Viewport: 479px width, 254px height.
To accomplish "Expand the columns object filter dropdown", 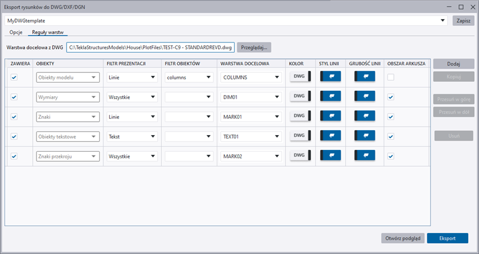I will tap(189, 77).
